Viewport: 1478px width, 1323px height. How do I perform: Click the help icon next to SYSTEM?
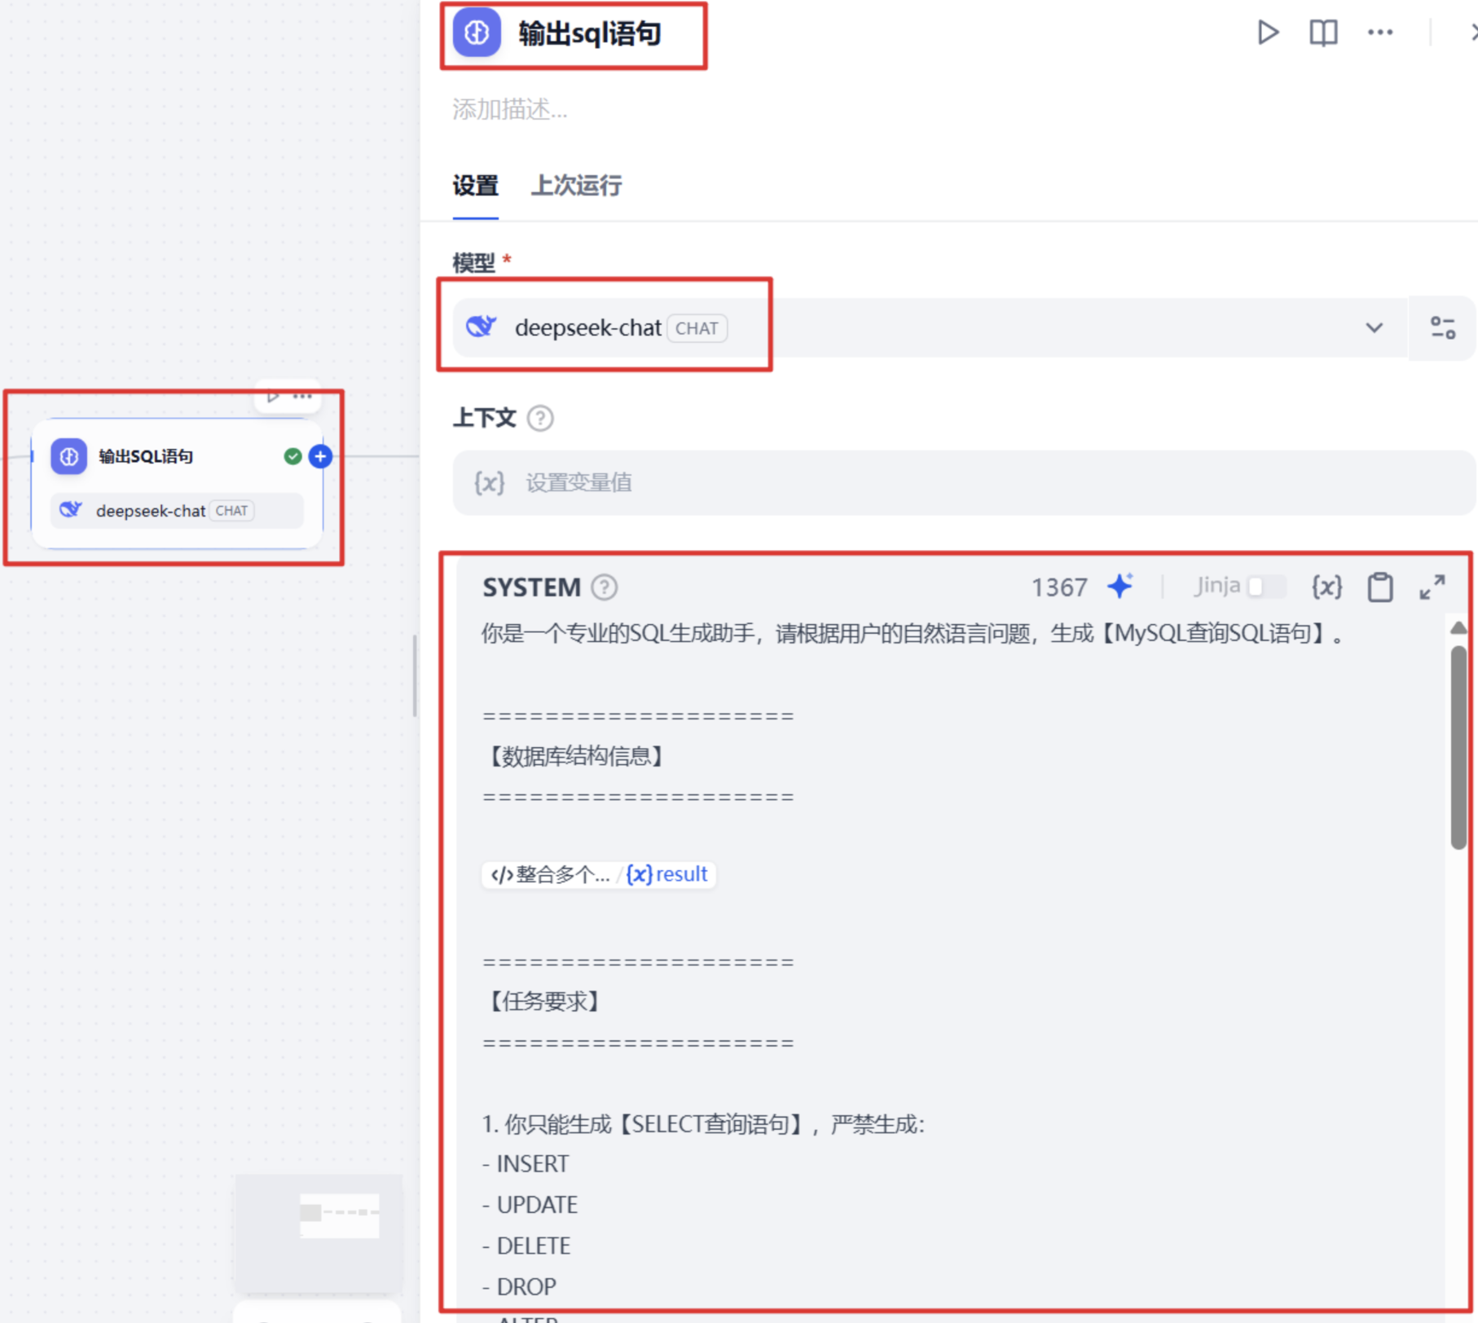[604, 587]
